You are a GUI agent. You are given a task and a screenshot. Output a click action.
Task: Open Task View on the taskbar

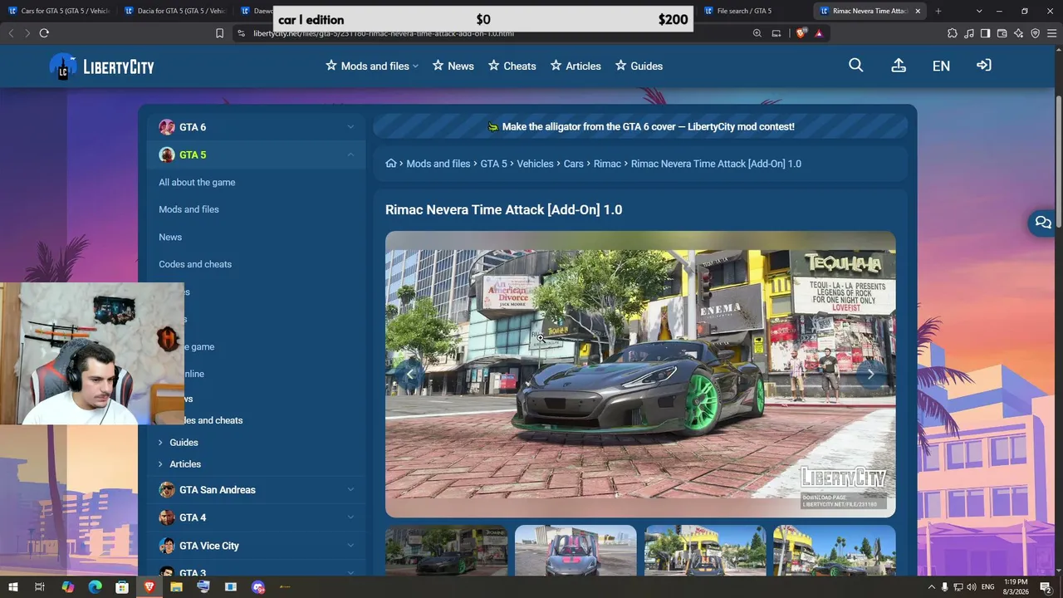click(40, 587)
